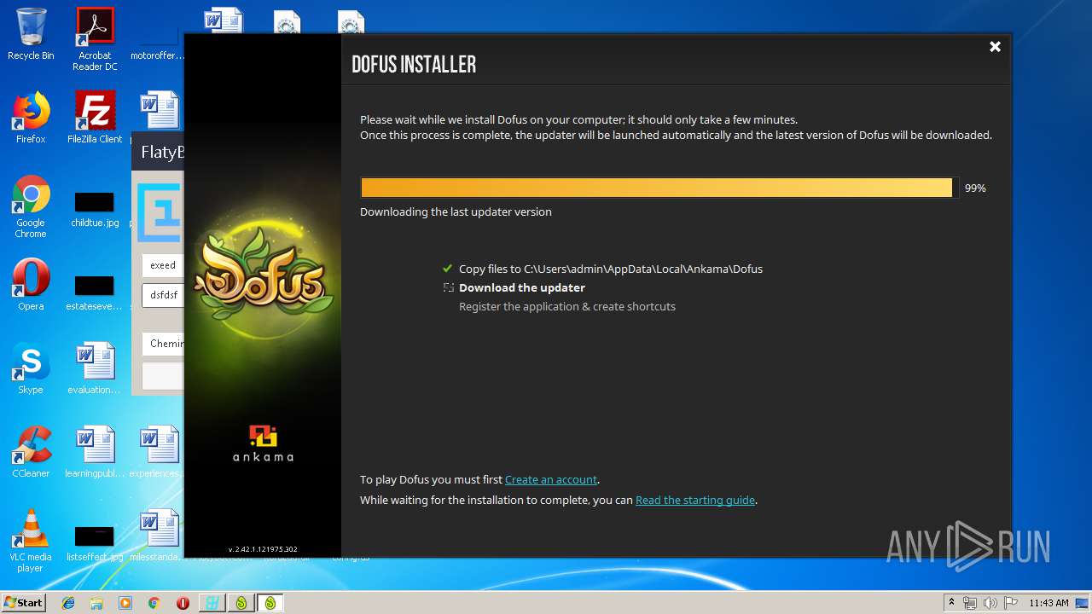
Task: Select 'Register the application & create shortcuts' text
Action: pos(567,306)
